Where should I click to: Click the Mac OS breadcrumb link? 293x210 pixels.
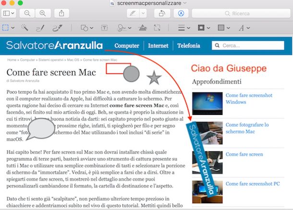coord(73,60)
